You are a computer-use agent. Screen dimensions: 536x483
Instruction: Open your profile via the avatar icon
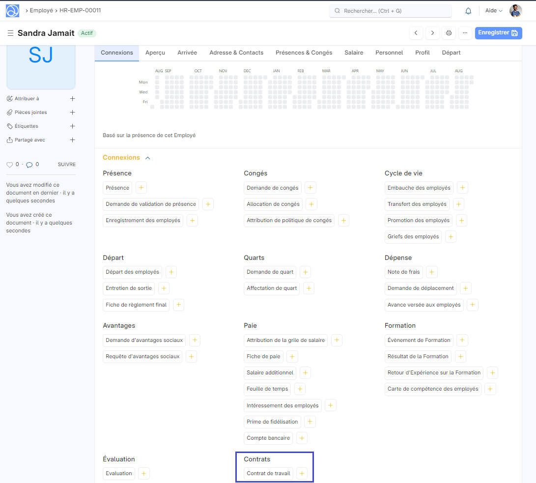click(515, 10)
